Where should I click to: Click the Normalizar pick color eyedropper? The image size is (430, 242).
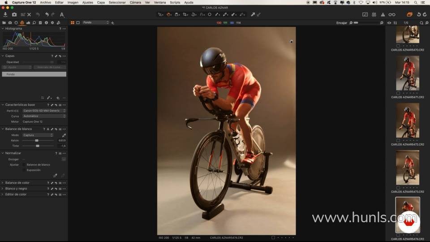pyautogui.click(x=55, y=175)
